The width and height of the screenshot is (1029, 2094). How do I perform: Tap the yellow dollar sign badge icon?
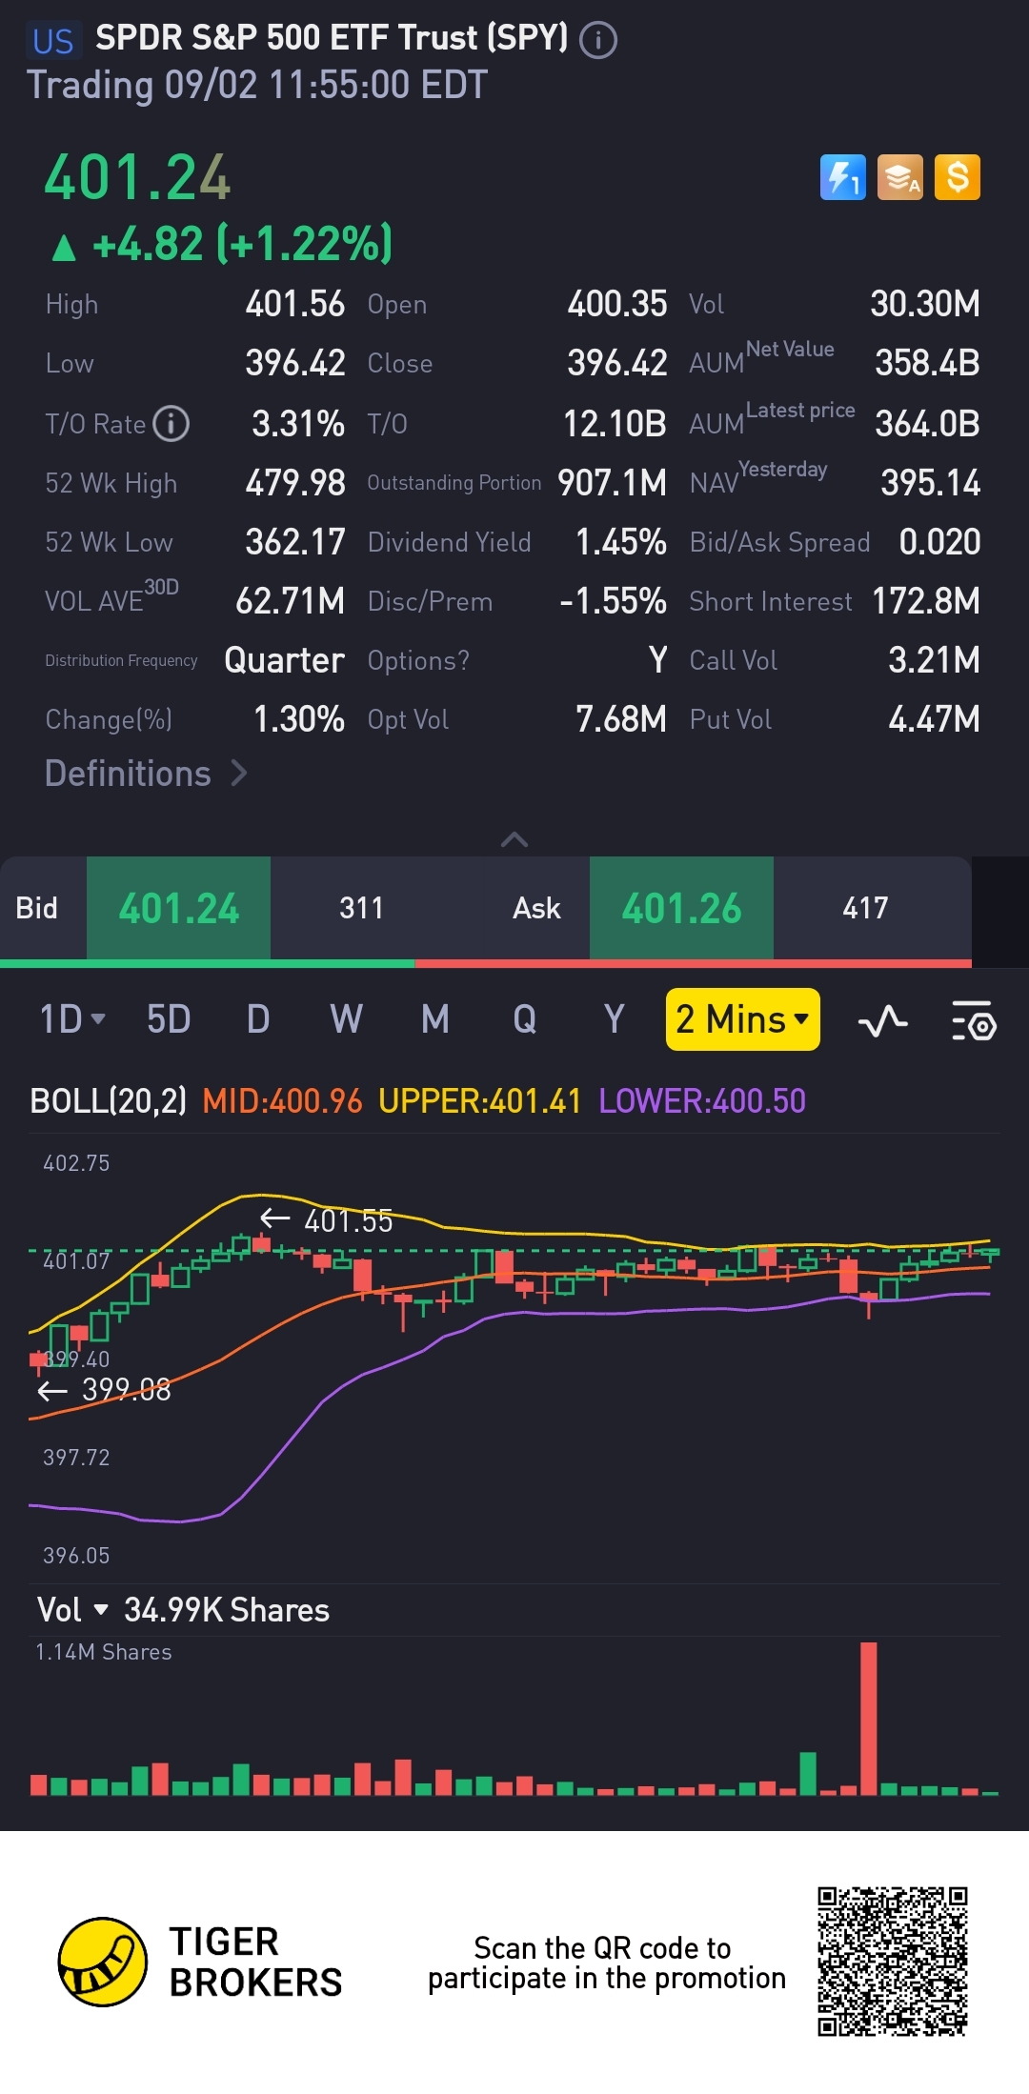[958, 177]
